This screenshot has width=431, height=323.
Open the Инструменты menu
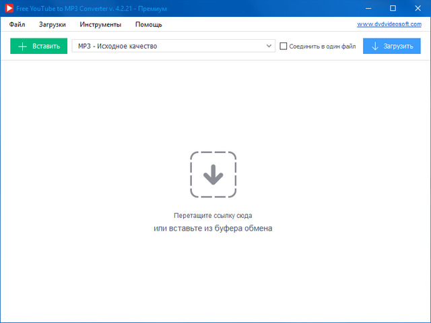click(100, 25)
